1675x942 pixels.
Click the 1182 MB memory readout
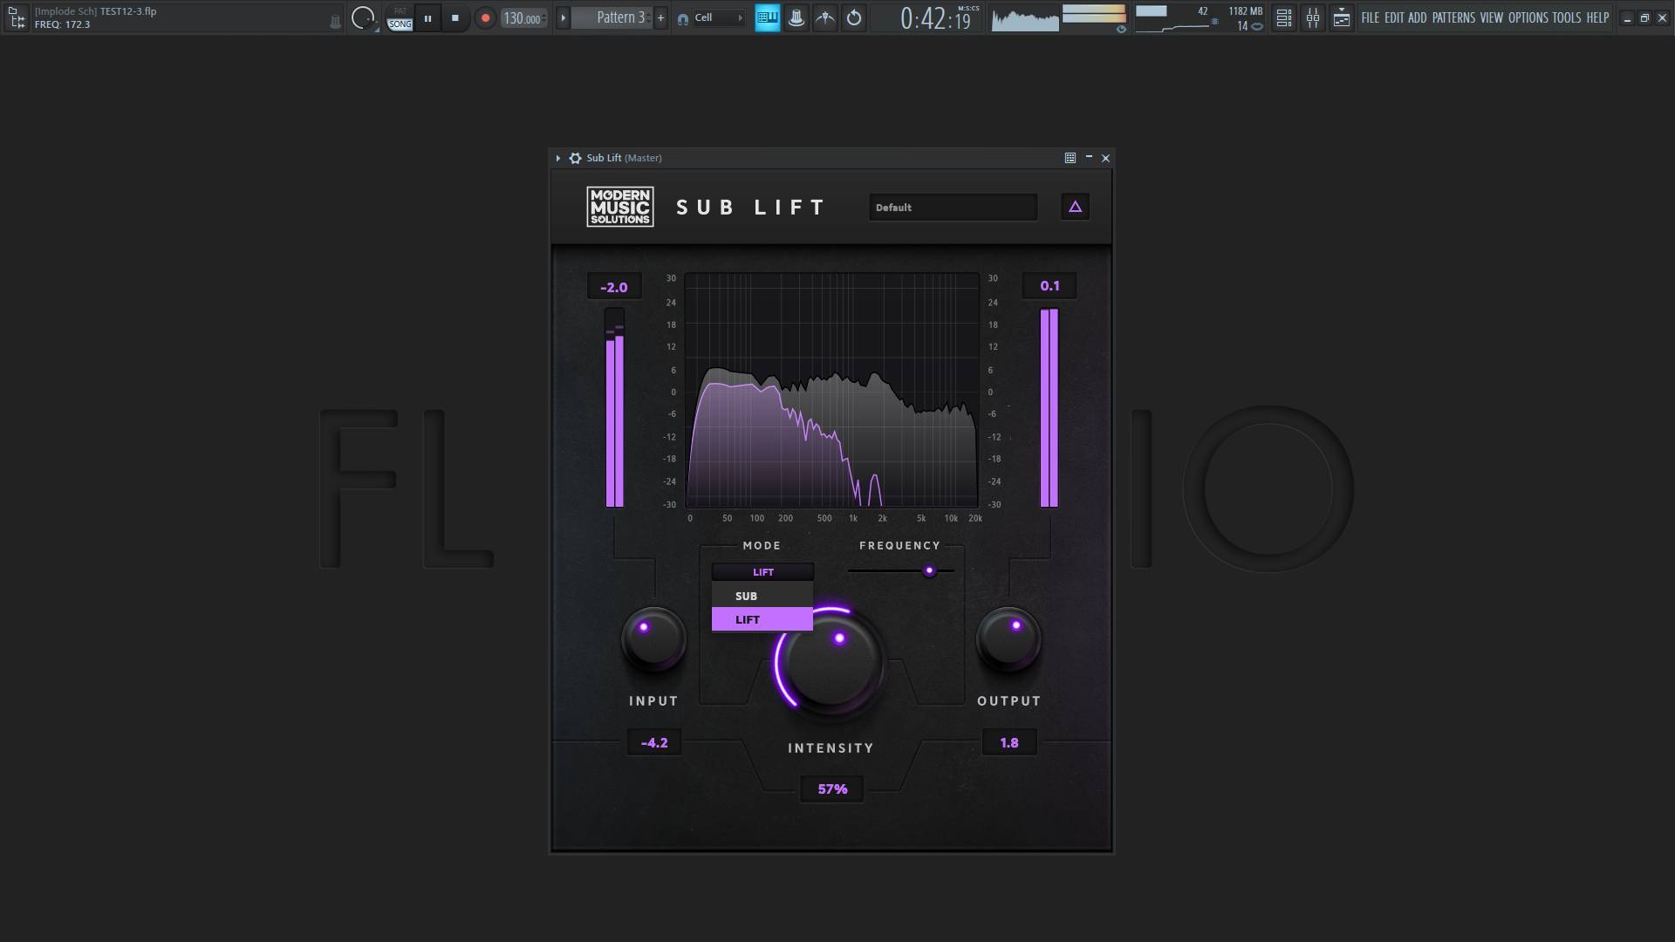coord(1245,11)
